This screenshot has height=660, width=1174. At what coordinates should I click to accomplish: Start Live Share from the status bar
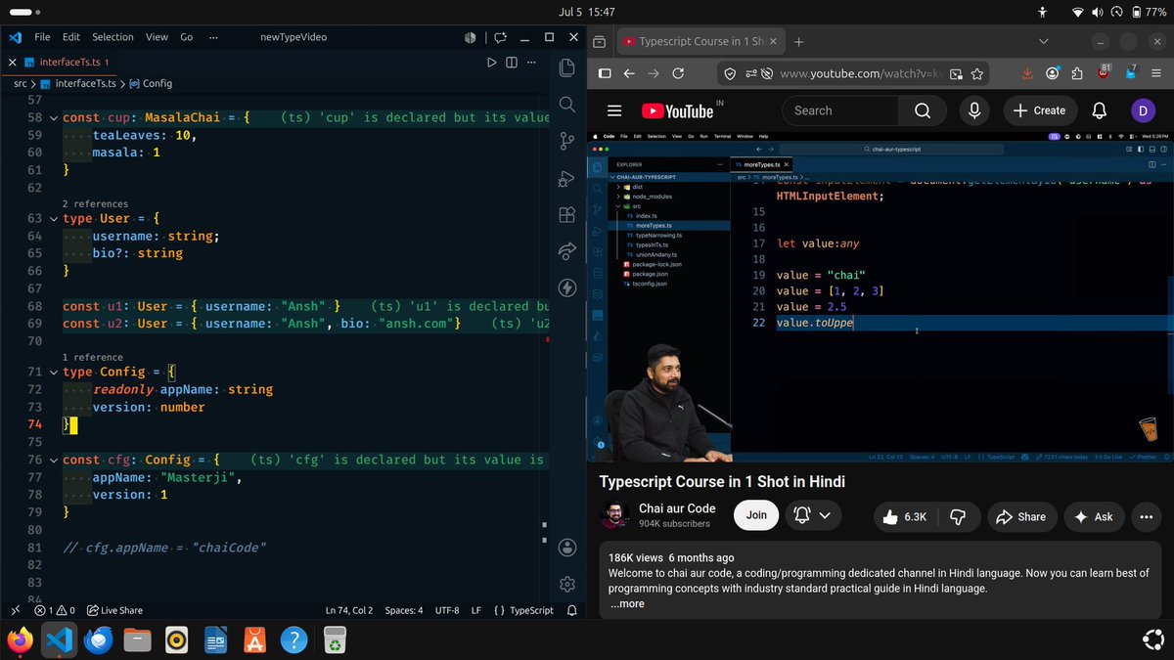pos(113,610)
